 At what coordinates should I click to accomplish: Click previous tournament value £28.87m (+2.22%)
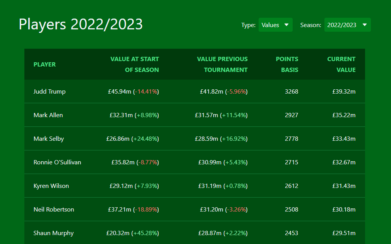223,233
